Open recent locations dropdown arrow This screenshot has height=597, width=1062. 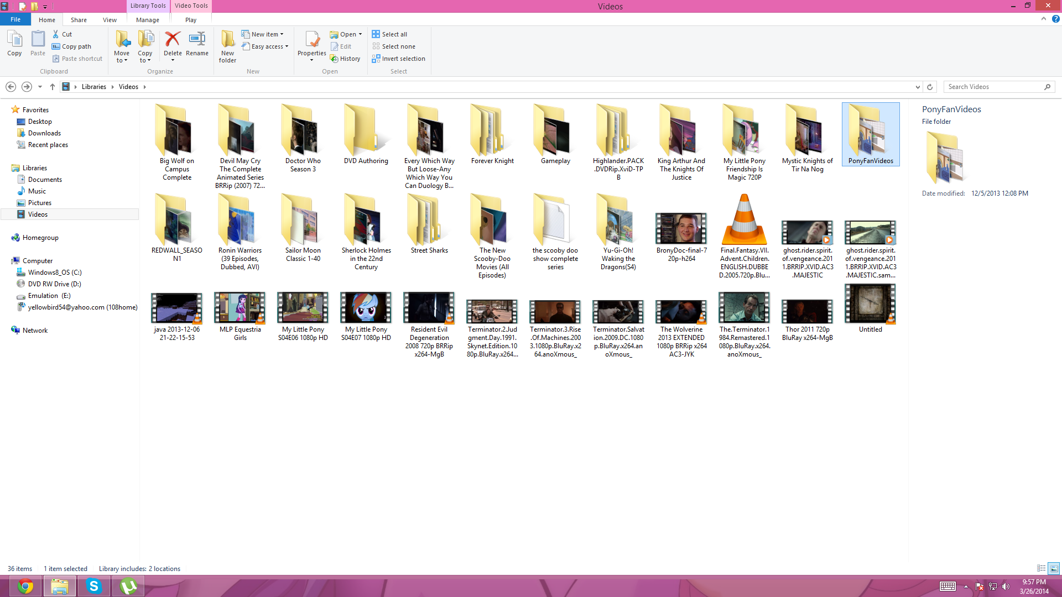click(40, 87)
